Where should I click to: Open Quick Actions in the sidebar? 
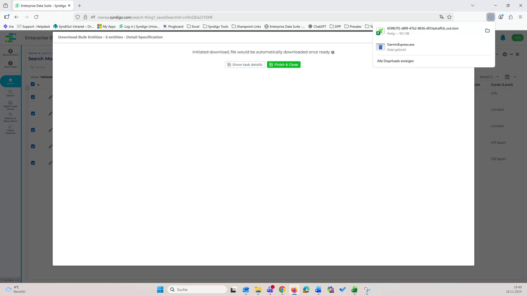pyautogui.click(x=10, y=53)
